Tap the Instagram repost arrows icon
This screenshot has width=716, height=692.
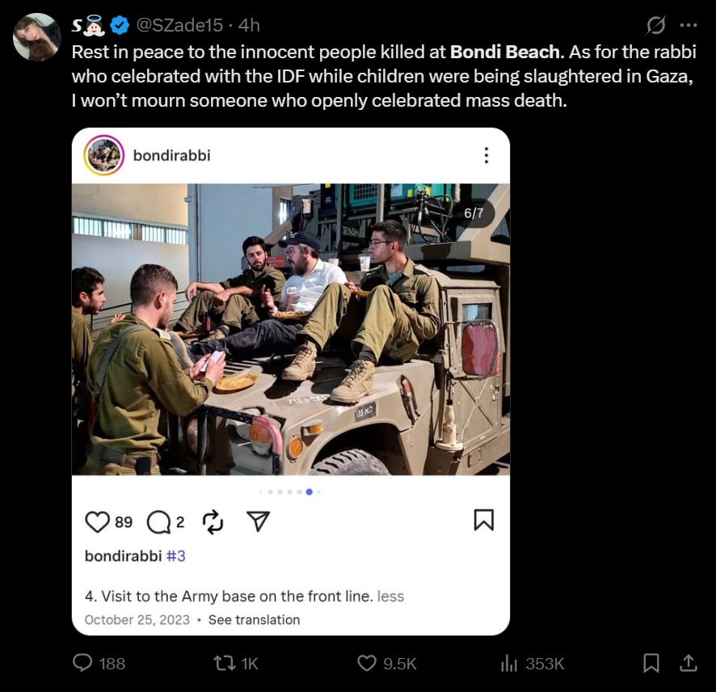213,521
